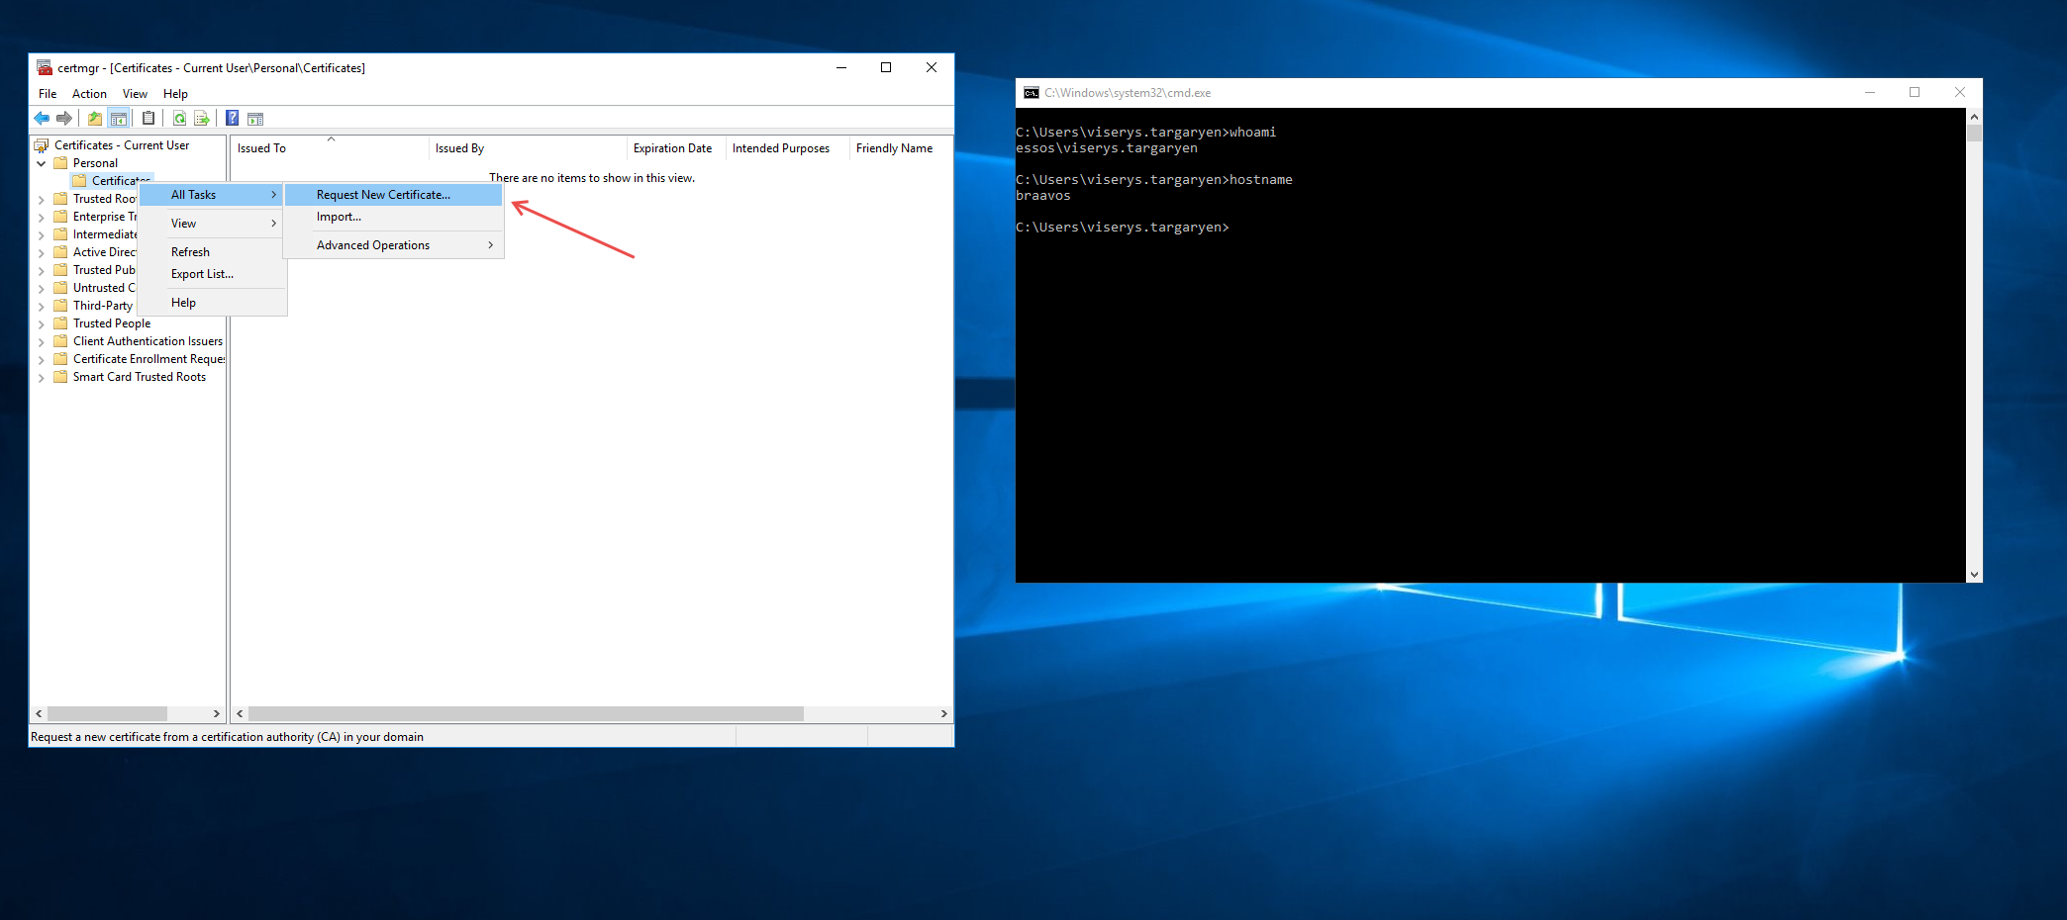Viewport: 2067px width, 920px height.
Task: Minimize the certmgr window
Action: [x=841, y=67]
